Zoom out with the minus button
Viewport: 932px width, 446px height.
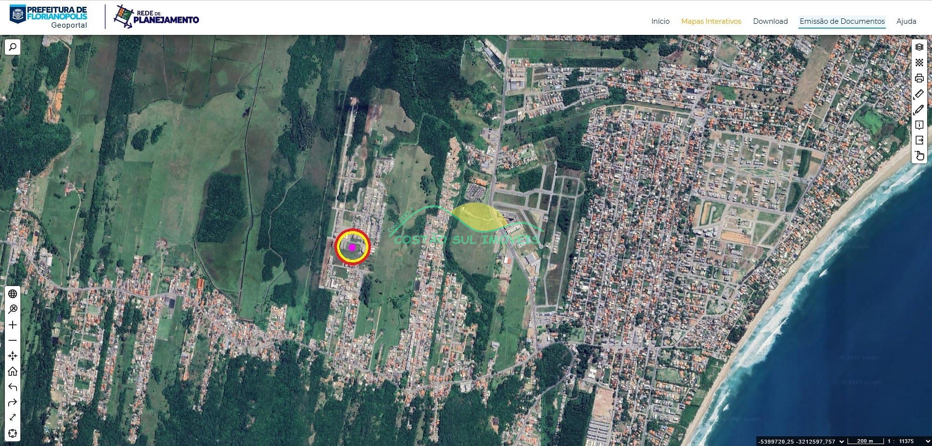[x=13, y=340]
